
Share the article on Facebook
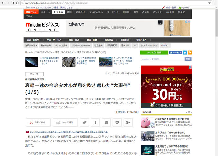[96, 123]
